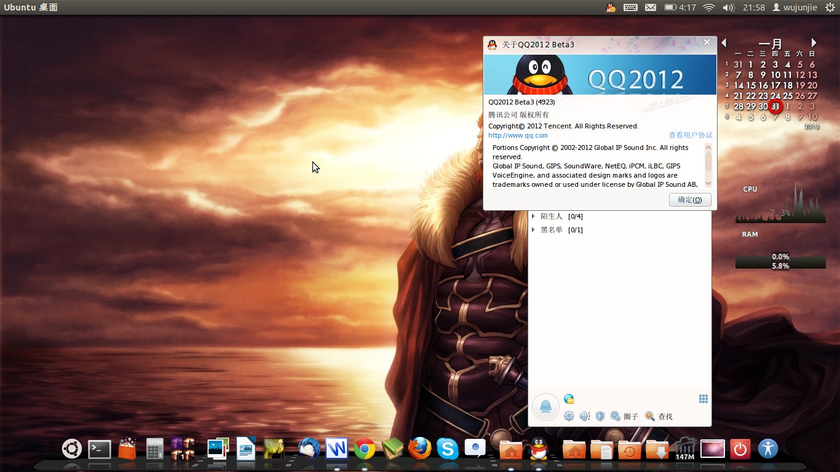The width and height of the screenshot is (840, 472).
Task: Open the image viewer photos dock icon
Action: [x=218, y=449]
